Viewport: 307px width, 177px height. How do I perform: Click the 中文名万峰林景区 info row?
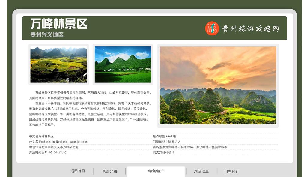[x=41, y=136]
